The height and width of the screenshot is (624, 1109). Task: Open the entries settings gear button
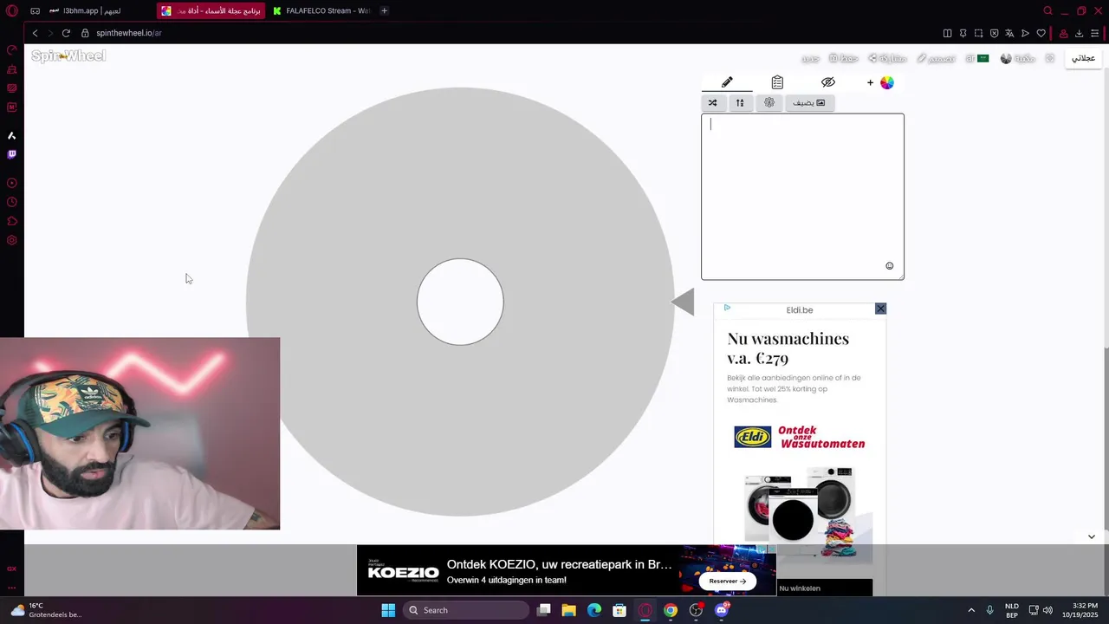(769, 102)
